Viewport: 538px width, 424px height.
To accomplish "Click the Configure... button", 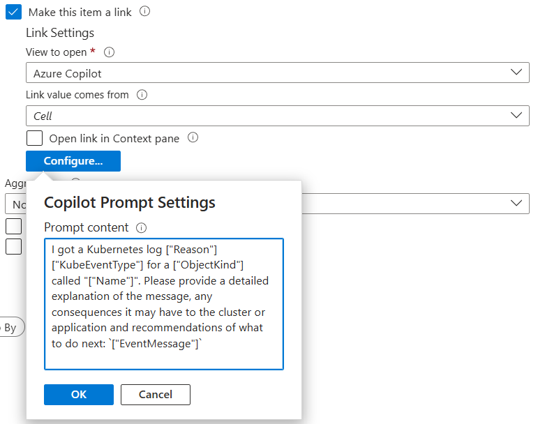I will point(73,161).
